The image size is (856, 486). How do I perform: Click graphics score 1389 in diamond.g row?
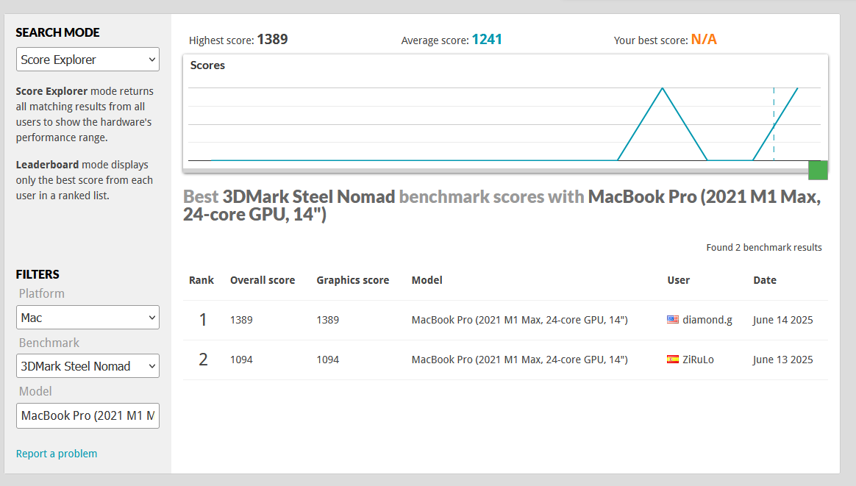(x=327, y=320)
